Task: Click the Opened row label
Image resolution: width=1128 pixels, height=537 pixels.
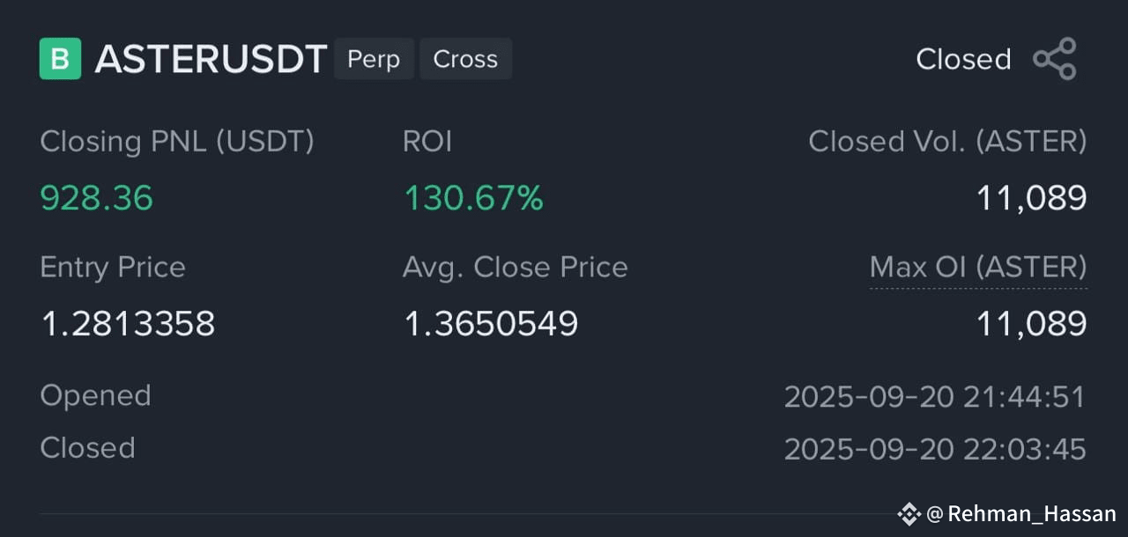Action: [95, 396]
